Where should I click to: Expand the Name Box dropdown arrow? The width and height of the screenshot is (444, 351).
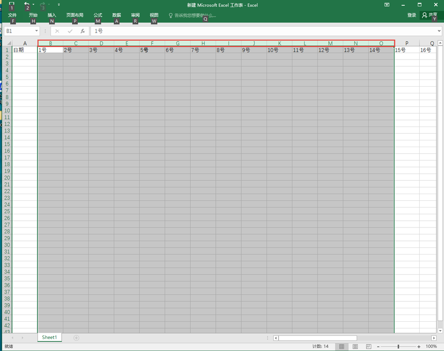pyautogui.click(x=37, y=32)
